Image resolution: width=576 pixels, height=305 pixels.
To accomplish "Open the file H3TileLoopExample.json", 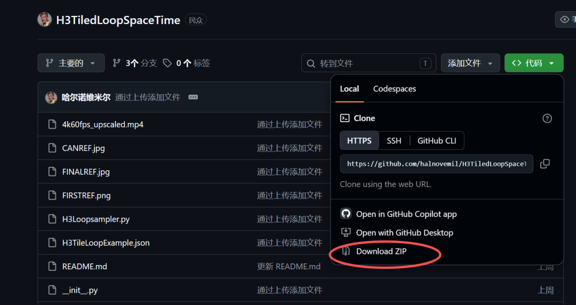I will (106, 243).
